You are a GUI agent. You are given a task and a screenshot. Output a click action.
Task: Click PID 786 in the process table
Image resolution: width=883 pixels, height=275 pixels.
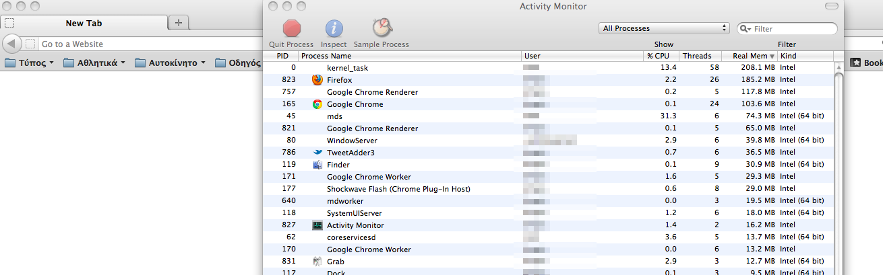[288, 153]
